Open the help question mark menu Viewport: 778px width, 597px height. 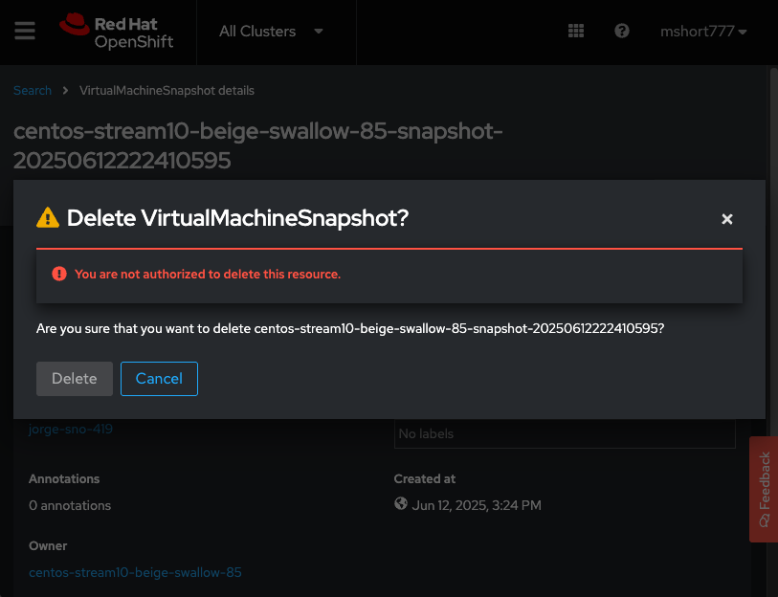pos(622,31)
